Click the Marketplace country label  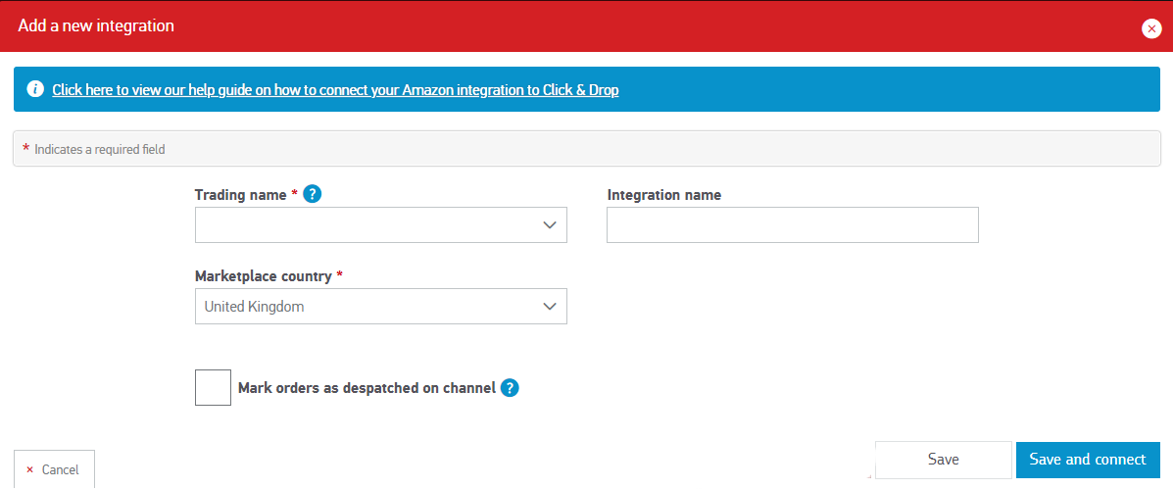pos(264,276)
